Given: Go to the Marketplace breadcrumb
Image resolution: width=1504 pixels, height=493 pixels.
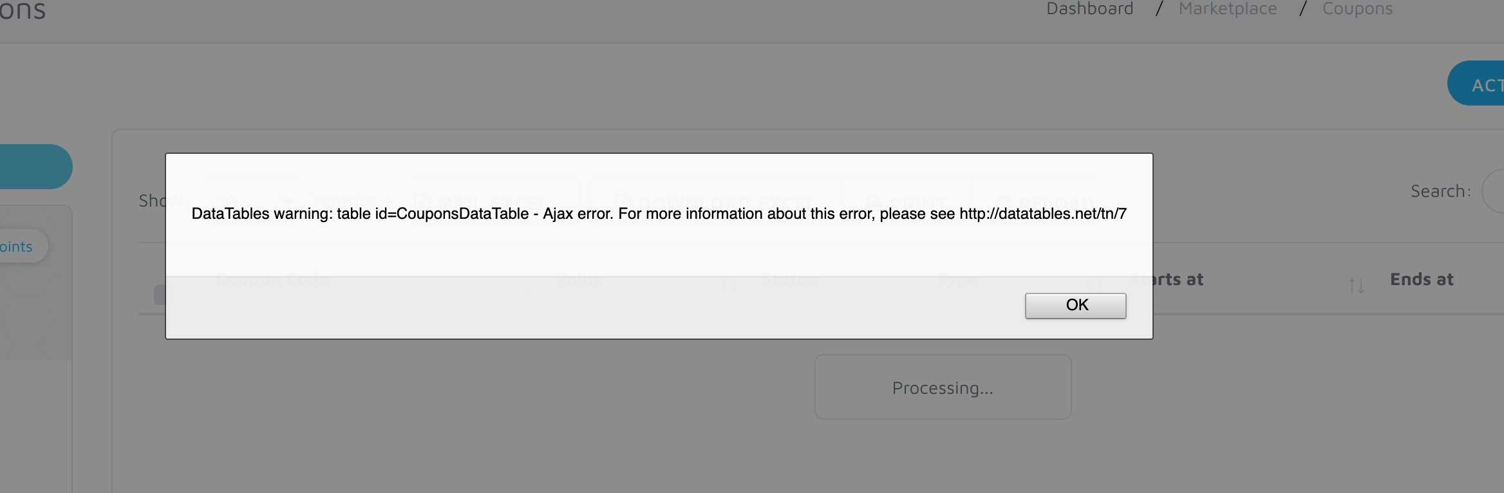Looking at the screenshot, I should click(x=1228, y=9).
